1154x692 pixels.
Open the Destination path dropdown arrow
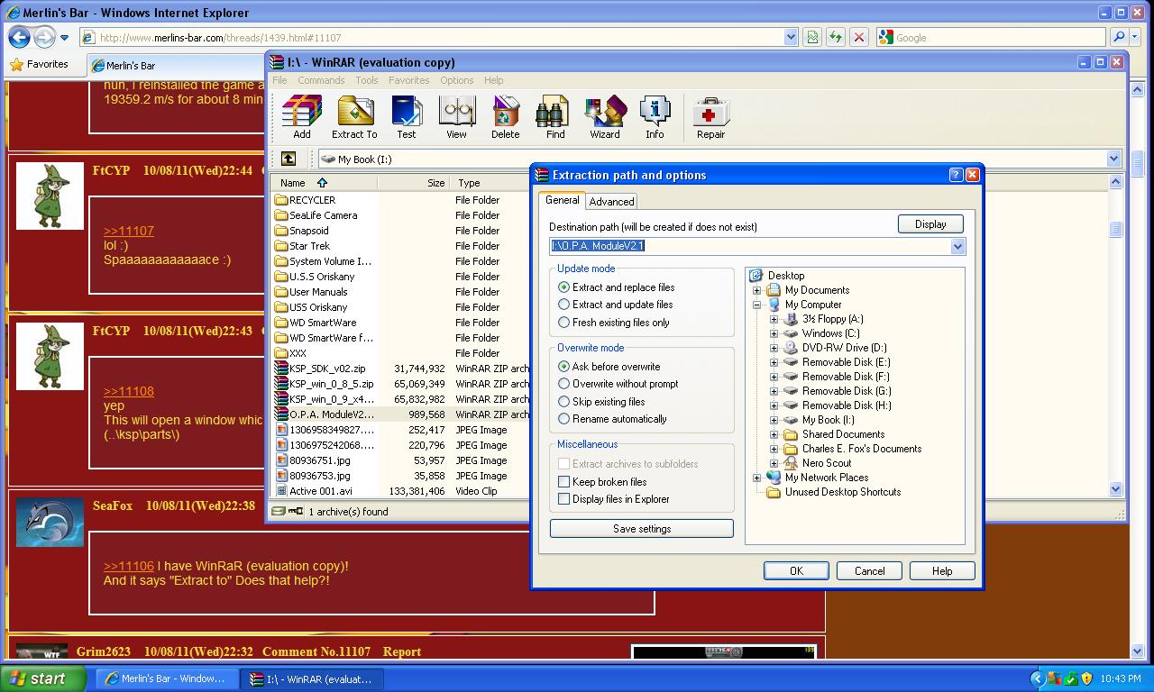pyautogui.click(x=957, y=246)
